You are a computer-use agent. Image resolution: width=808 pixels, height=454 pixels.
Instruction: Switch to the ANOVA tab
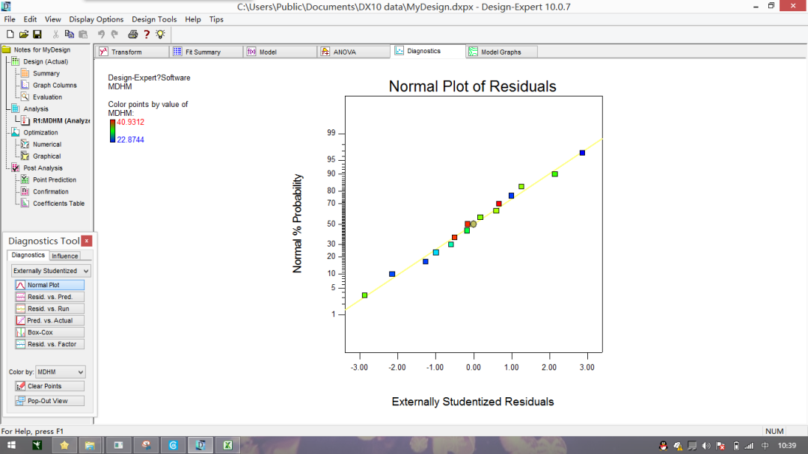tap(354, 52)
